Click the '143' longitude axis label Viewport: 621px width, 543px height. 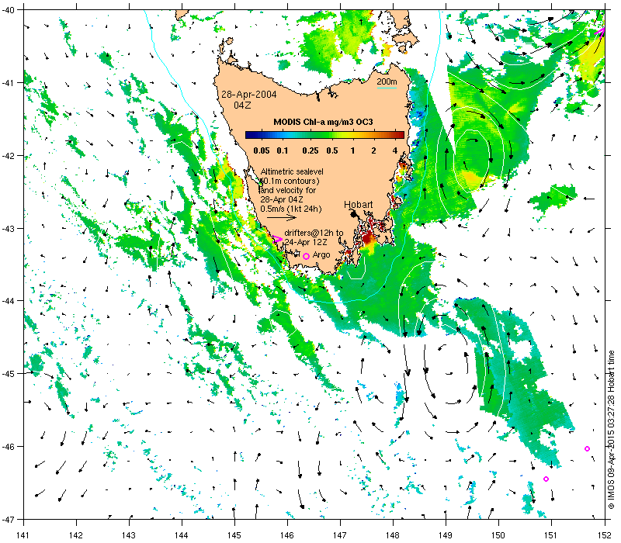pos(129,535)
